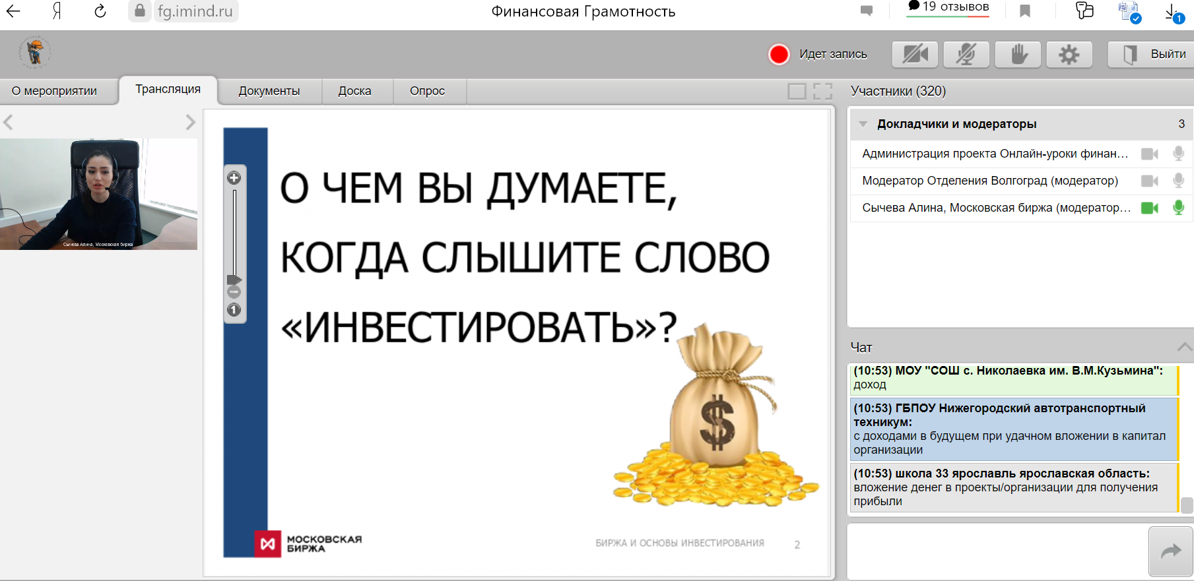Click the slide zoom slider track

234,231
